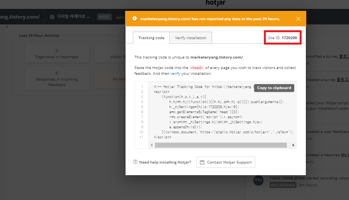Click the question mark help icon
This screenshot has width=349, height=200.
click(x=135, y=162)
